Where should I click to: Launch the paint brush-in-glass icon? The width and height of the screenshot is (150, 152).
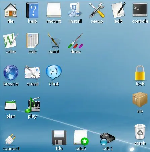click(54, 41)
